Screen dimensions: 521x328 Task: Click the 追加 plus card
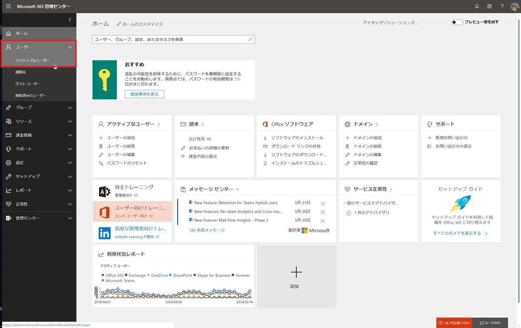[296, 272]
